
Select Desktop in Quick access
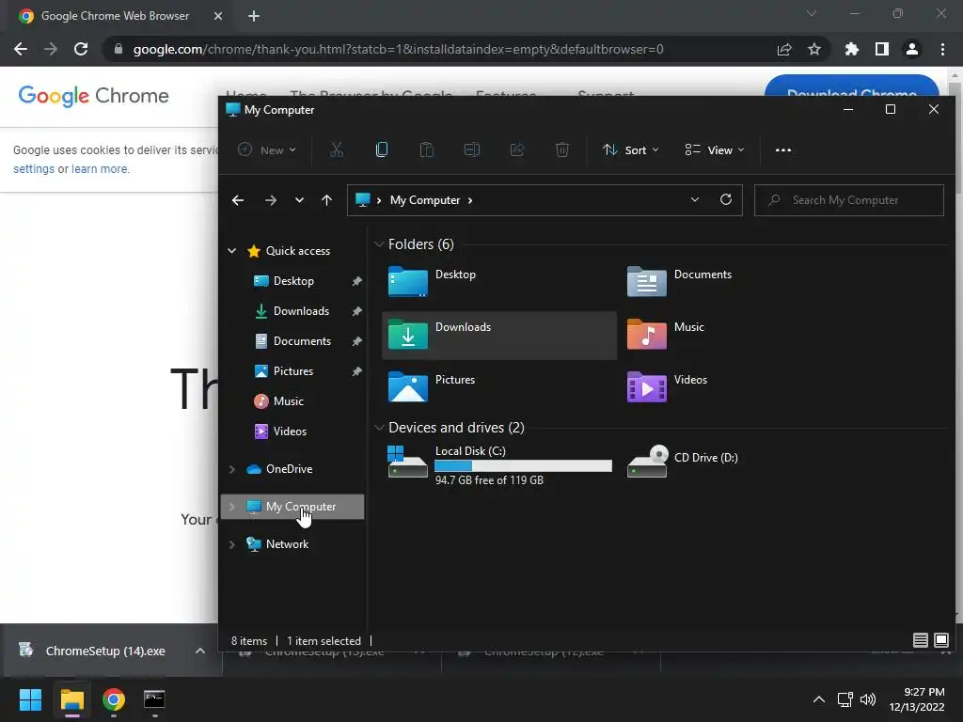coord(293,280)
